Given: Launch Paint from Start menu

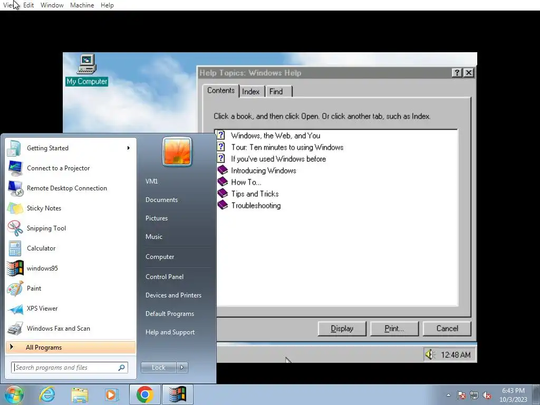Looking at the screenshot, I should (71, 288).
